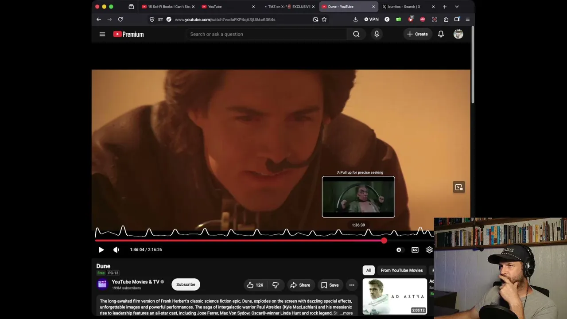Open more actions three-dot menu
567x319 pixels.
pos(352,285)
